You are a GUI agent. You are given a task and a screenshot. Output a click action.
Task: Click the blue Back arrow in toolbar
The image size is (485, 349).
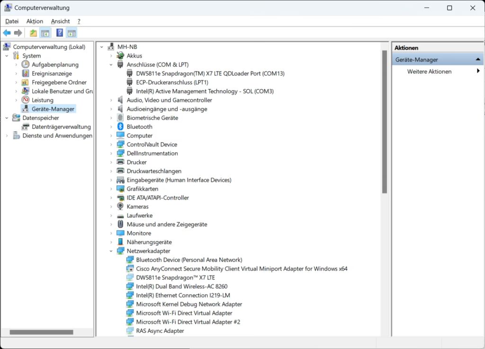[7, 33]
